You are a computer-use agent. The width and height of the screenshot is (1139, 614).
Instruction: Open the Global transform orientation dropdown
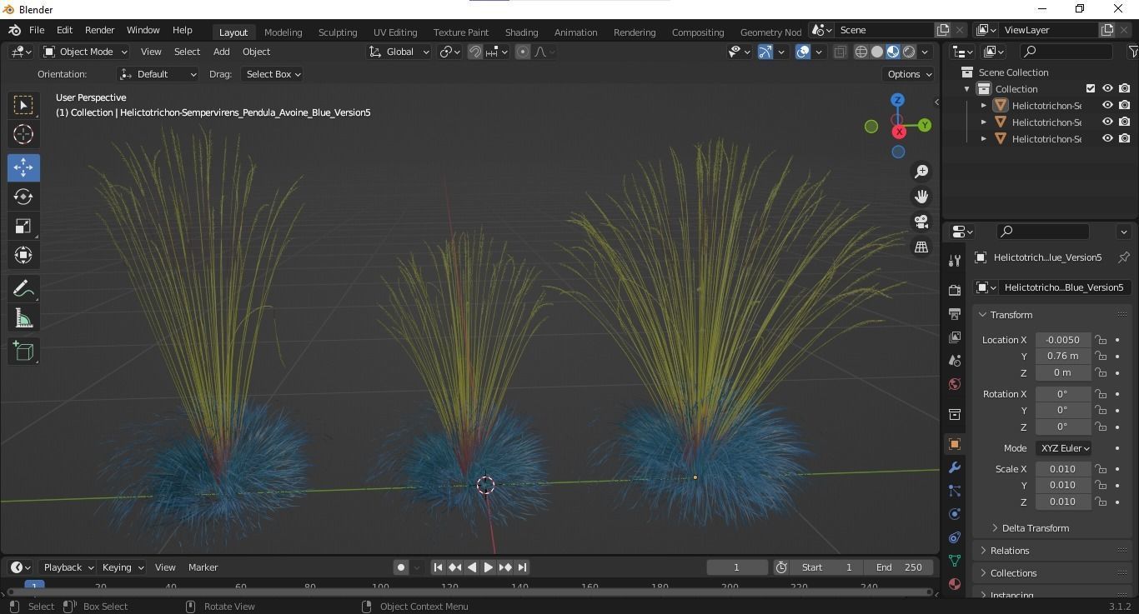399,52
